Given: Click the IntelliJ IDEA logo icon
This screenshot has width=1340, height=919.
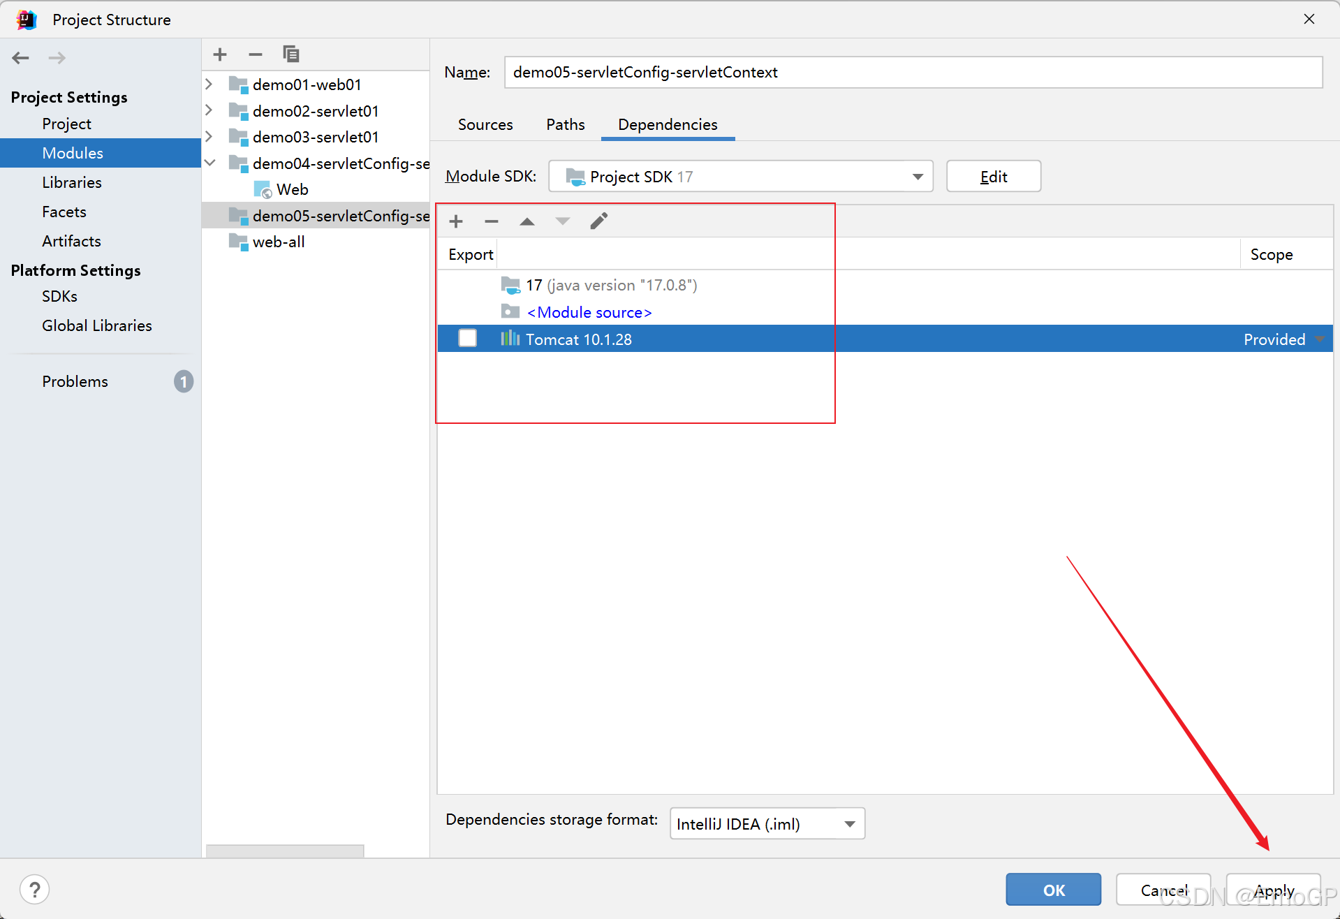Looking at the screenshot, I should click(27, 20).
